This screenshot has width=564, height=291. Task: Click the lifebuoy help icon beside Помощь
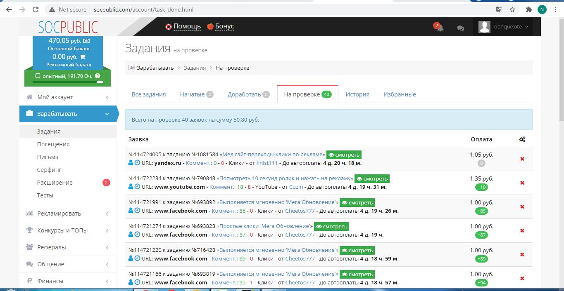pyautogui.click(x=168, y=26)
